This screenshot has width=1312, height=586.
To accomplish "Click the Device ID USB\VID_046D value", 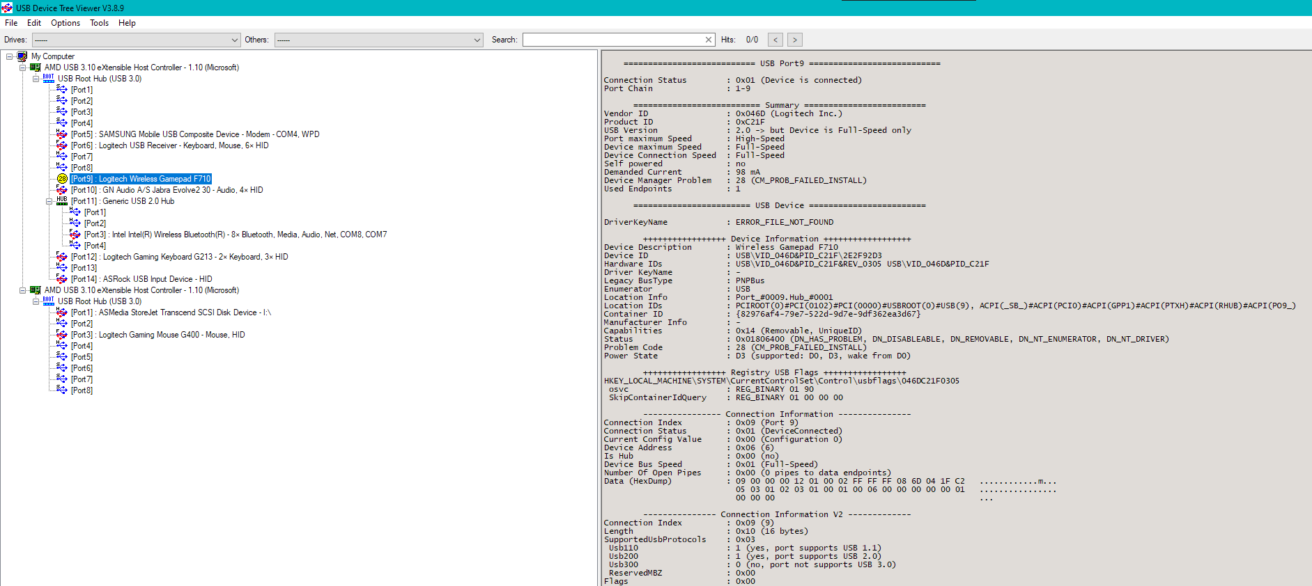I will click(x=809, y=255).
